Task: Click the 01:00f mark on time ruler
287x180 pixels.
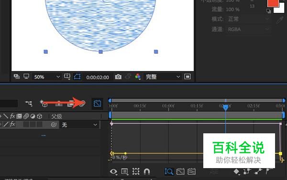Action: [168, 106]
